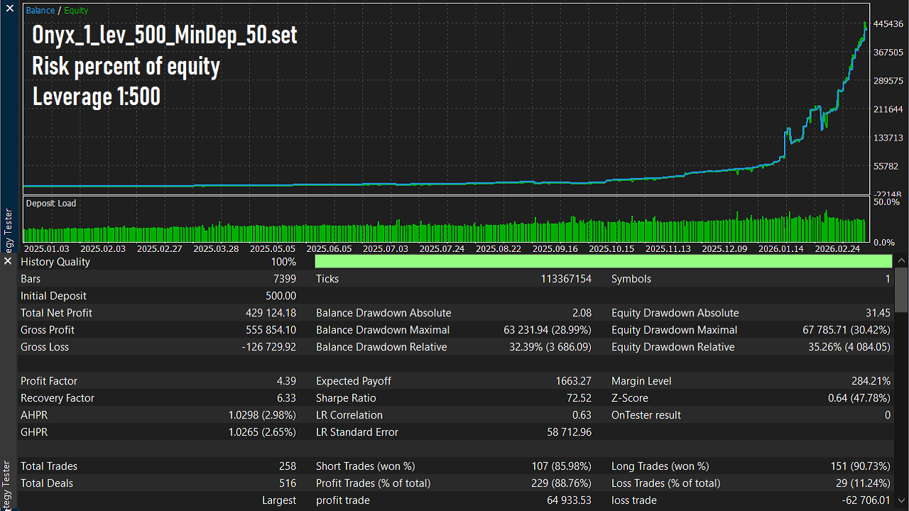Close the backtest report panel
The image size is (909, 511).
pyautogui.click(x=8, y=261)
